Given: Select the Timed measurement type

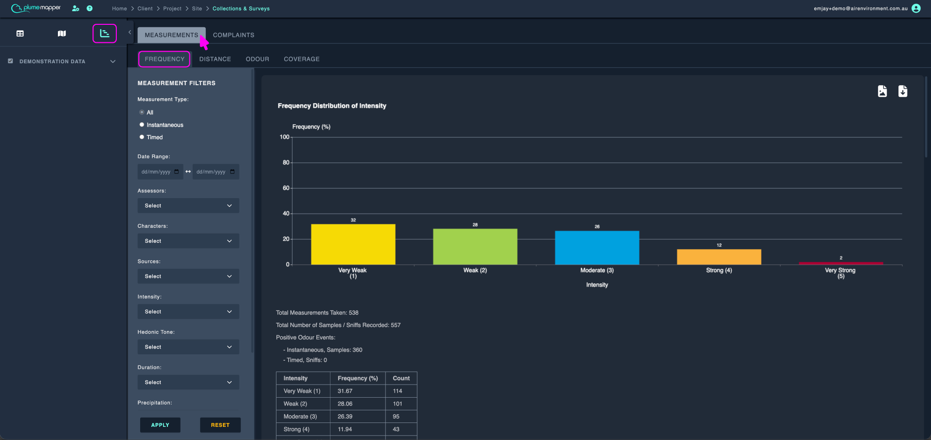Looking at the screenshot, I should click(142, 137).
